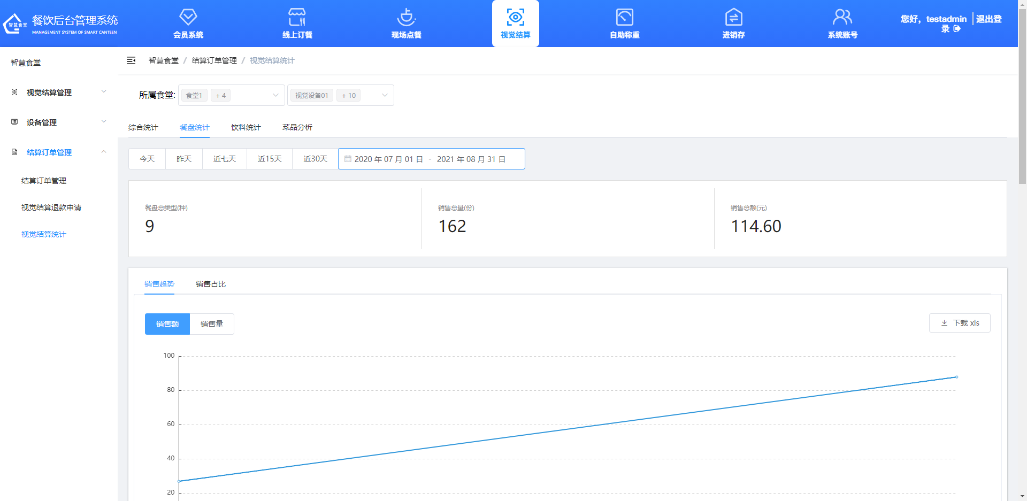Click the right end data point on chart
The width and height of the screenshot is (1027, 501).
pyautogui.click(x=956, y=377)
